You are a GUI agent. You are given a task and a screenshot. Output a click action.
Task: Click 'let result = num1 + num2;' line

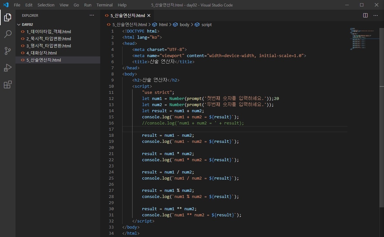point(173,111)
